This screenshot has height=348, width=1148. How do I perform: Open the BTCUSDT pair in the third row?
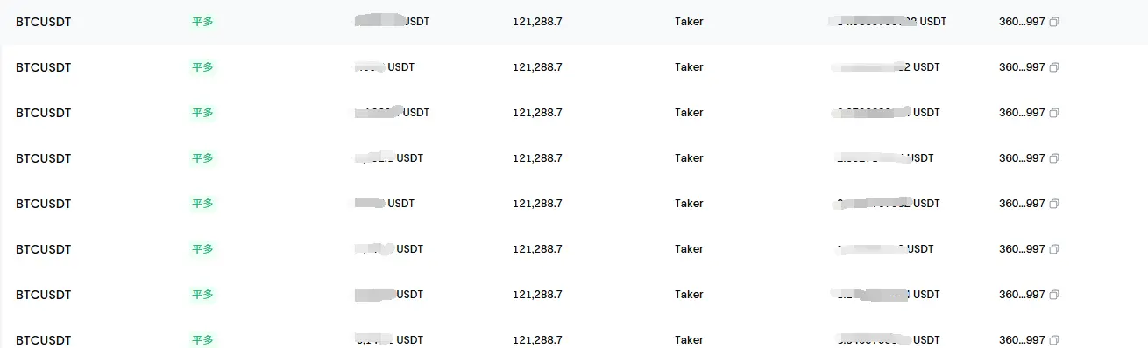44,113
